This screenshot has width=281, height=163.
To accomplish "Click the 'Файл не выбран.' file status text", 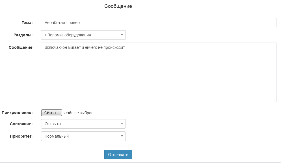I will [x=79, y=113].
